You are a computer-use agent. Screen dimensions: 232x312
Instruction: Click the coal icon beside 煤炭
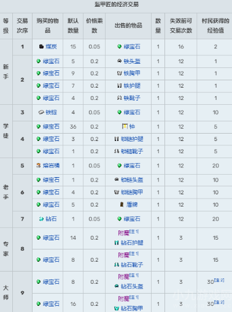click(x=41, y=47)
